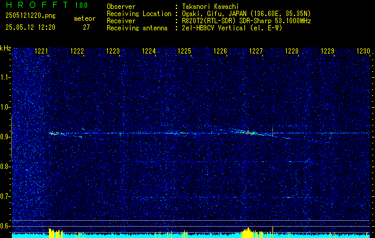The height and width of the screenshot is (238, 375).
Task: Click the 1226 time marker
Action: pyautogui.click(x=220, y=51)
